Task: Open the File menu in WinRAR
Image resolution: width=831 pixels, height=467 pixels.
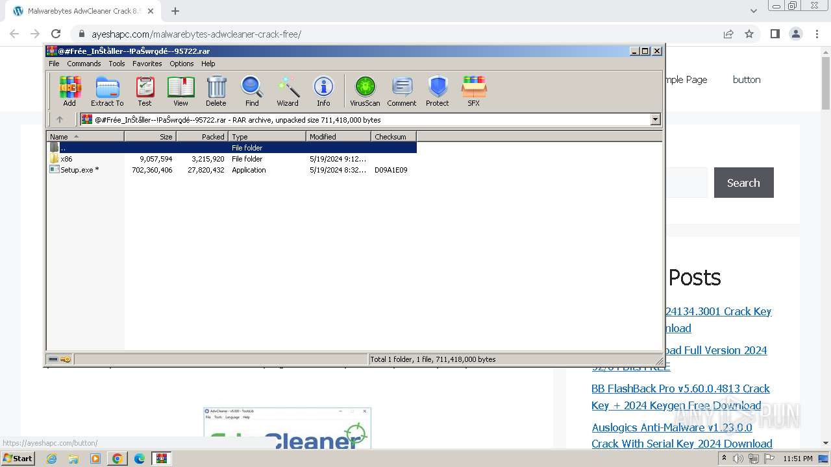Action: click(54, 64)
